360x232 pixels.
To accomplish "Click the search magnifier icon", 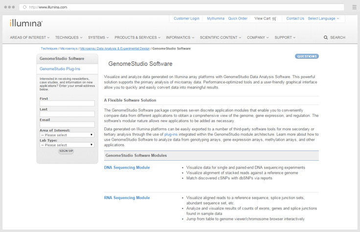I will [x=326, y=38].
